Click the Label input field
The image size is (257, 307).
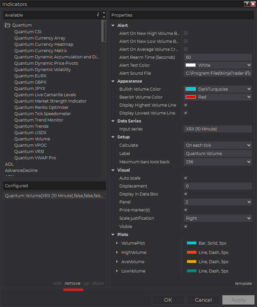tap(218, 153)
